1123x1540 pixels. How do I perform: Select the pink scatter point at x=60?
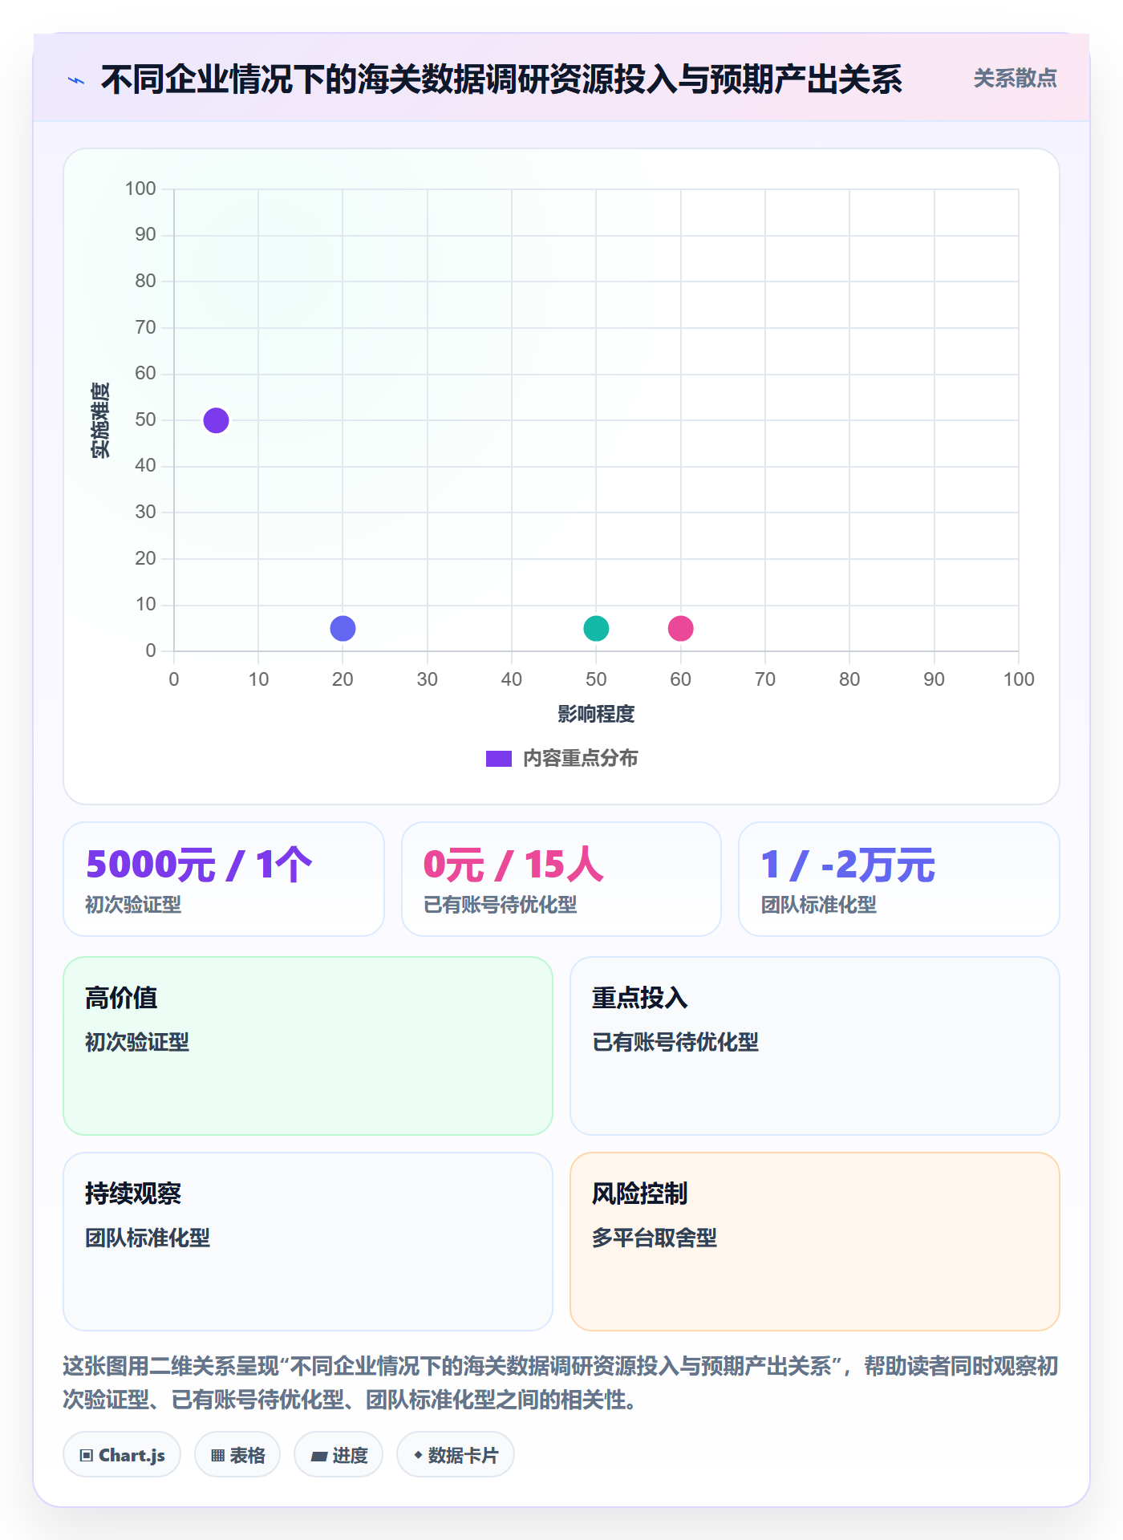(x=680, y=628)
